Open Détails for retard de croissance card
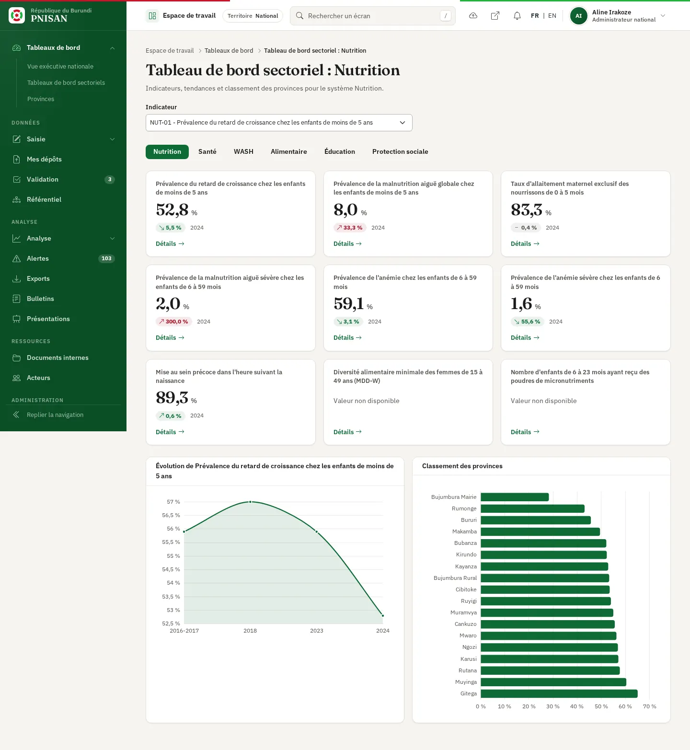The width and height of the screenshot is (690, 750). (x=170, y=243)
